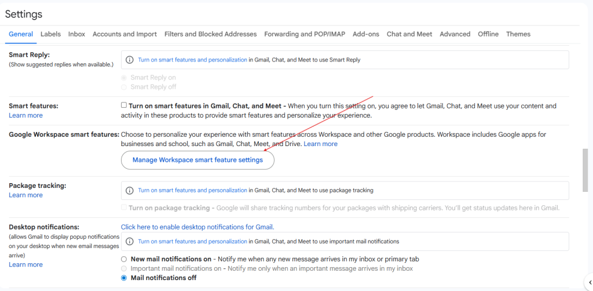Open Learn more under Smart features
Image resolution: width=593 pixels, height=291 pixels.
[x=25, y=115]
